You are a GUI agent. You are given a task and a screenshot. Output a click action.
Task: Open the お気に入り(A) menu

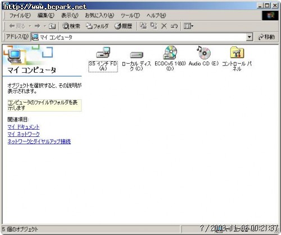pyautogui.click(x=99, y=15)
